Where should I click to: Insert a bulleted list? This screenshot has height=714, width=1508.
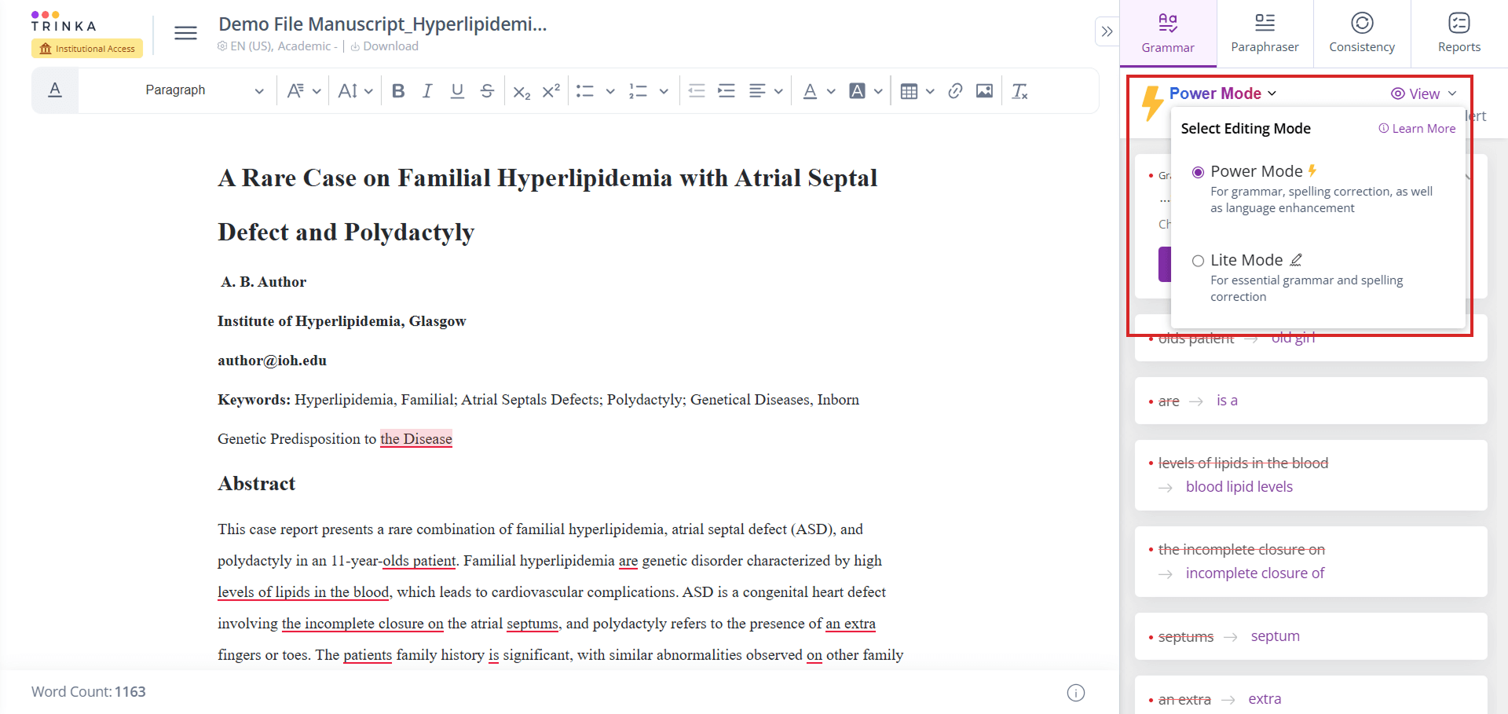point(584,91)
